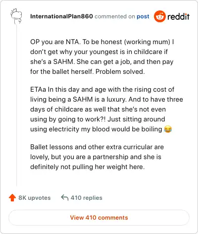
Task: Open the '410 replies' link
Action: 87,198
